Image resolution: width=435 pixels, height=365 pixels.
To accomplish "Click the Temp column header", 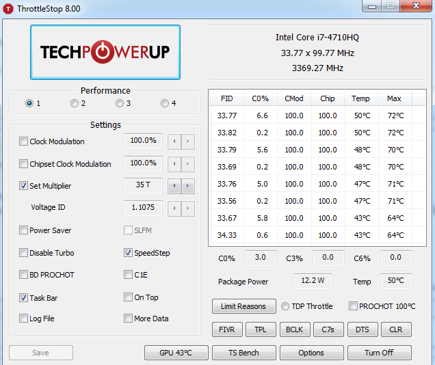I will (361, 98).
